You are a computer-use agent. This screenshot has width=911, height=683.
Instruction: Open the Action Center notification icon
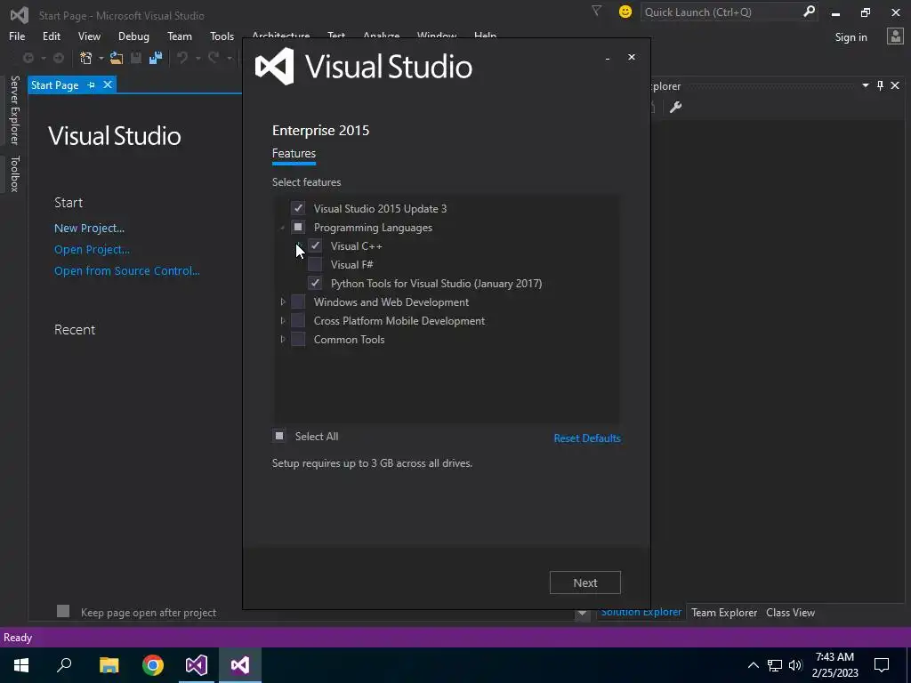pyautogui.click(x=882, y=665)
